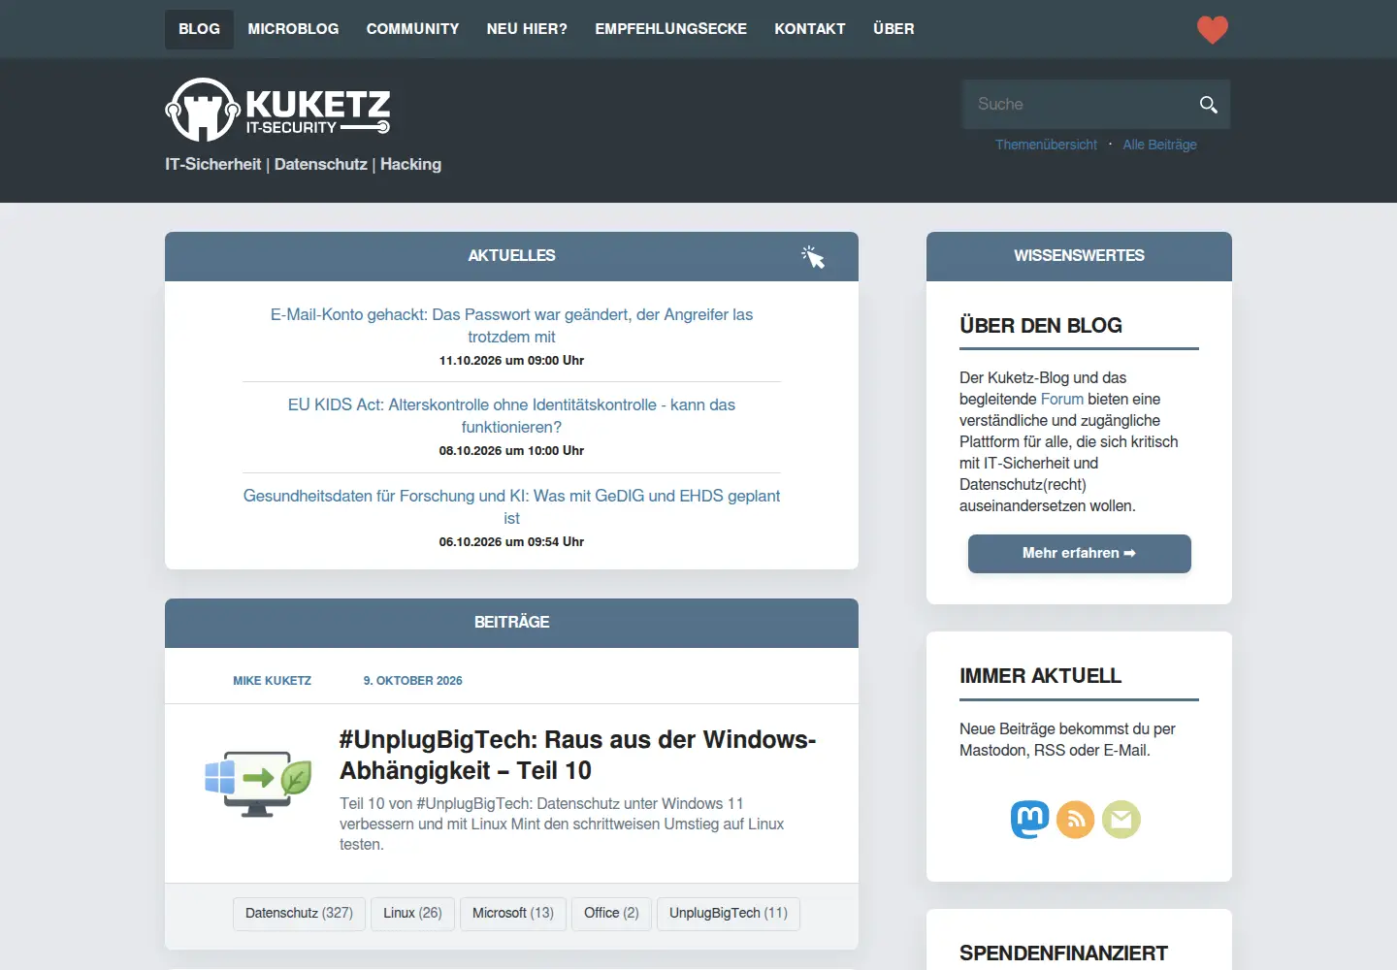Viewport: 1397px width, 970px height.
Task: Click the cursor icon in Aktuelles header
Action: coord(813,256)
